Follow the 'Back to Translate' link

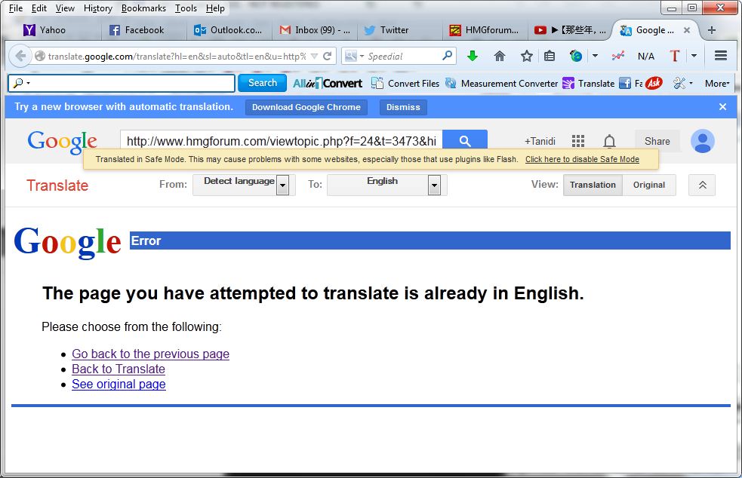pyautogui.click(x=119, y=369)
